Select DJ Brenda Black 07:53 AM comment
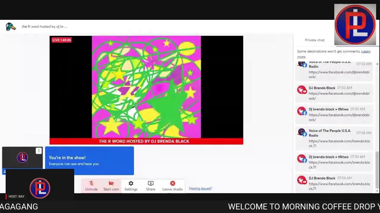The height and width of the screenshot is (213, 380). coord(334,93)
